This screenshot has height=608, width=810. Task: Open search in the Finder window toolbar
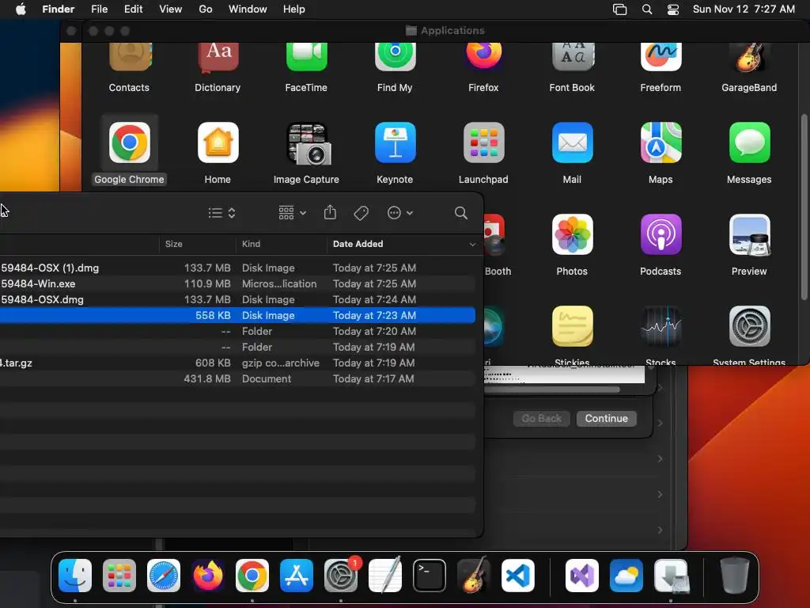[x=461, y=213]
